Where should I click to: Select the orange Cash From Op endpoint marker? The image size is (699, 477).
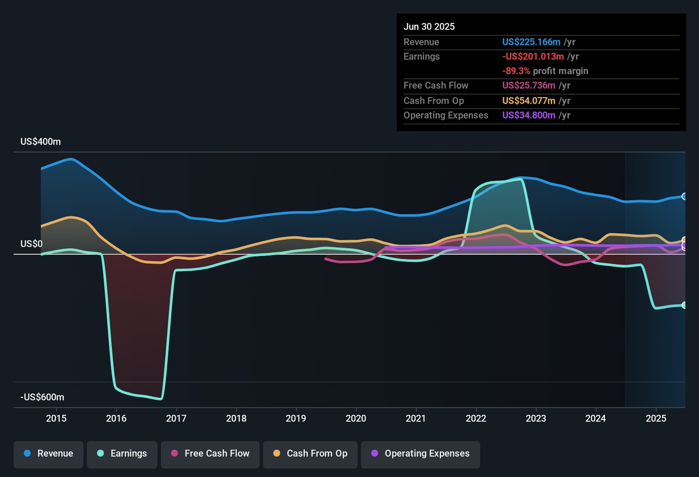pyautogui.click(x=684, y=240)
